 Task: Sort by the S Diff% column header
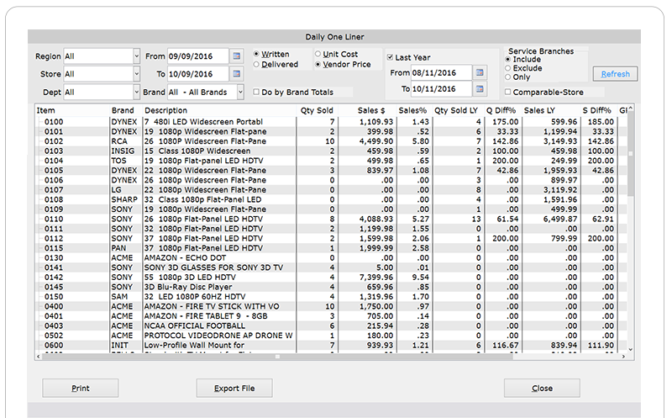[596, 110]
